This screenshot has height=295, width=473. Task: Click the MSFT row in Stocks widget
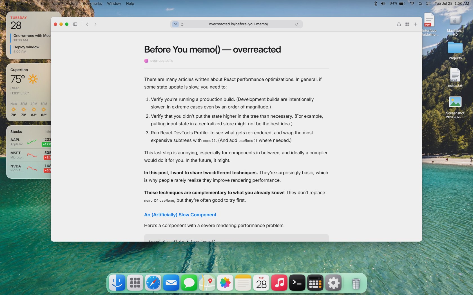tap(30, 155)
